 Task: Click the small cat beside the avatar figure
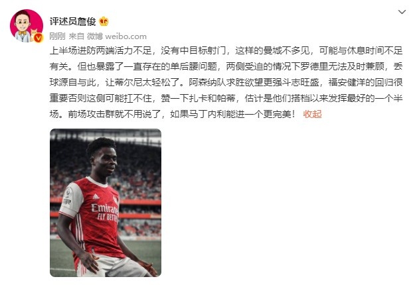click(x=33, y=33)
